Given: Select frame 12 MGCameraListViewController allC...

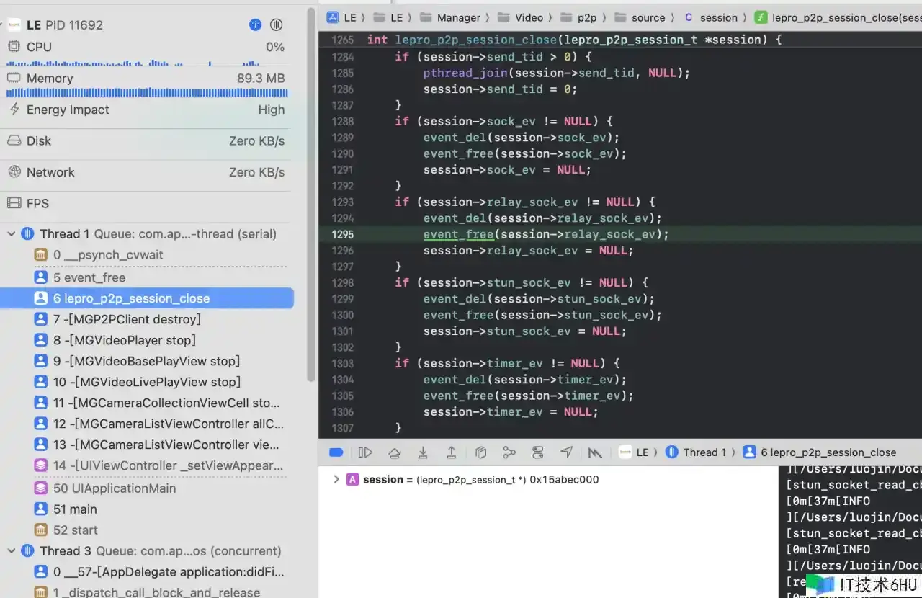Looking at the screenshot, I should click(147, 424).
